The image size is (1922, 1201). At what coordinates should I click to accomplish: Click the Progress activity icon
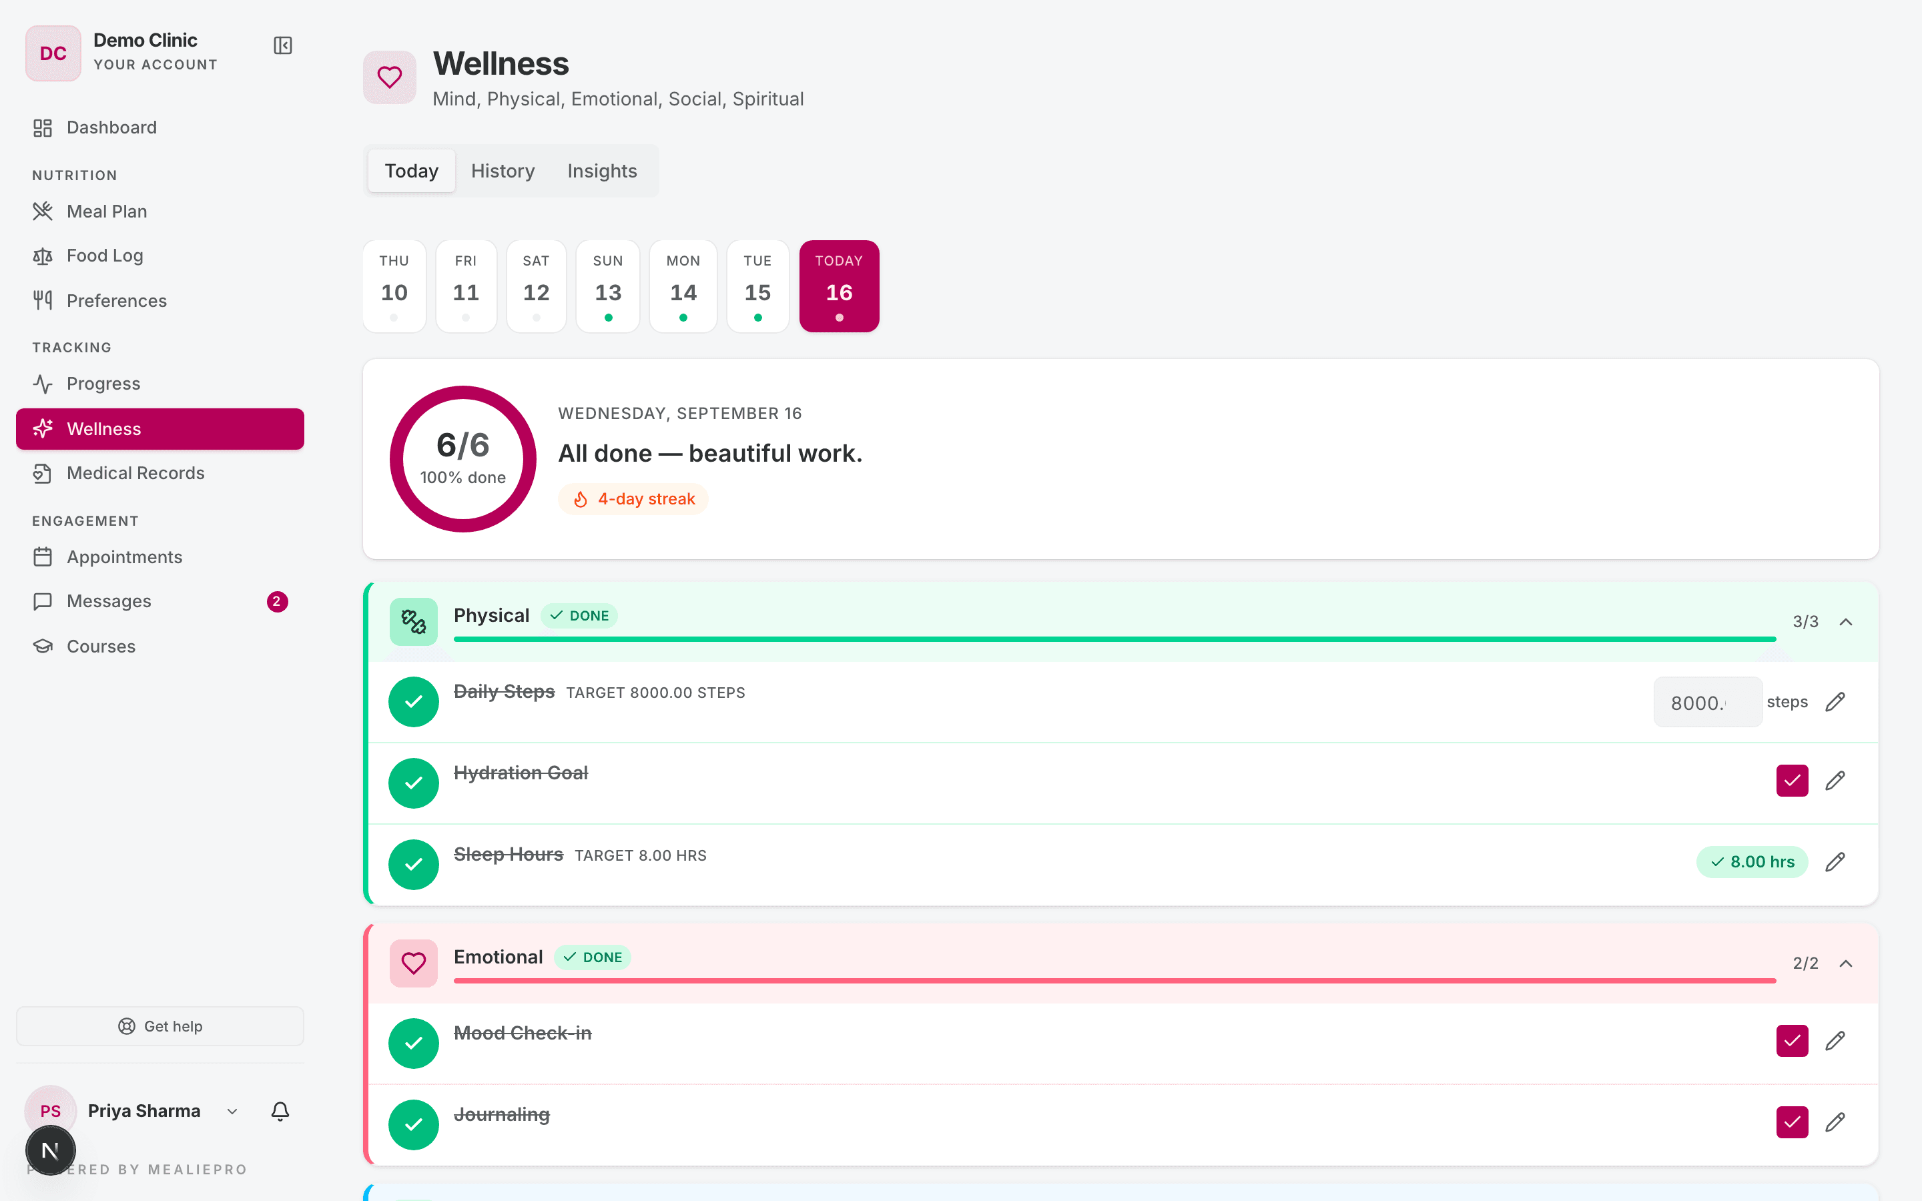click(x=43, y=384)
